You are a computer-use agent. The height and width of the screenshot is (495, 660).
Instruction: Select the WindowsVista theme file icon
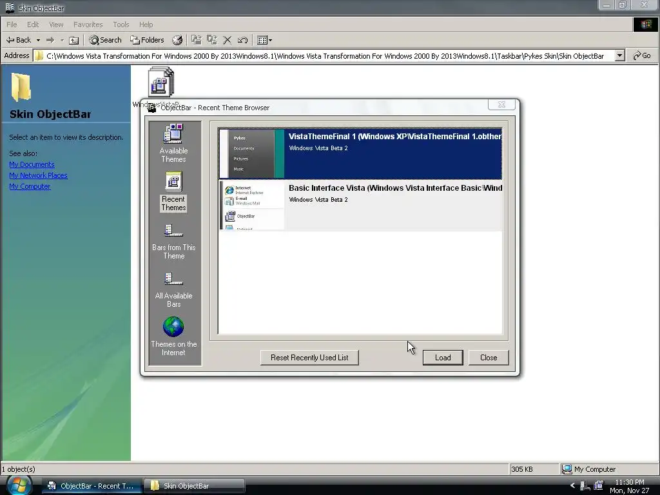point(160,82)
